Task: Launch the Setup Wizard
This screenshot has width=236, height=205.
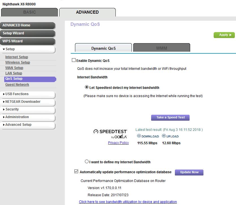Action: [28, 34]
